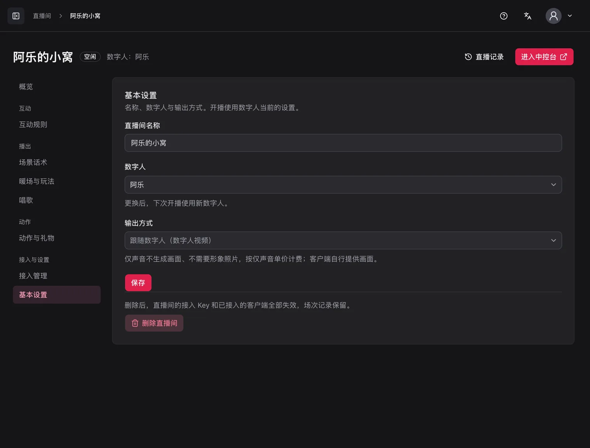Open the 输出方式 dropdown

(x=343, y=240)
